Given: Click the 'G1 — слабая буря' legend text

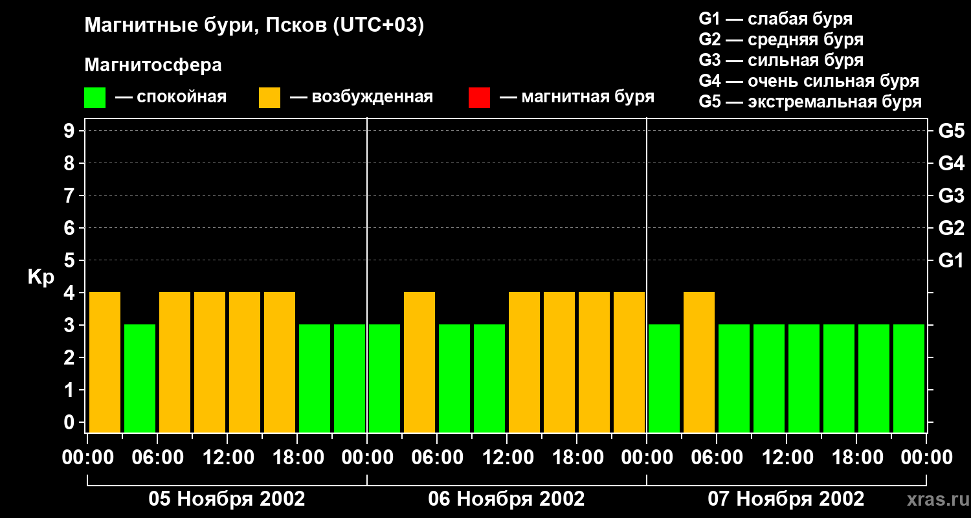Looking at the screenshot, I should tap(776, 19).
